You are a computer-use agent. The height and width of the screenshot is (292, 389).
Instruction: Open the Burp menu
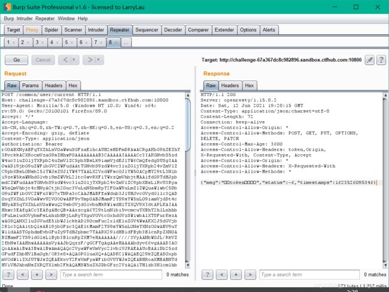point(9,19)
